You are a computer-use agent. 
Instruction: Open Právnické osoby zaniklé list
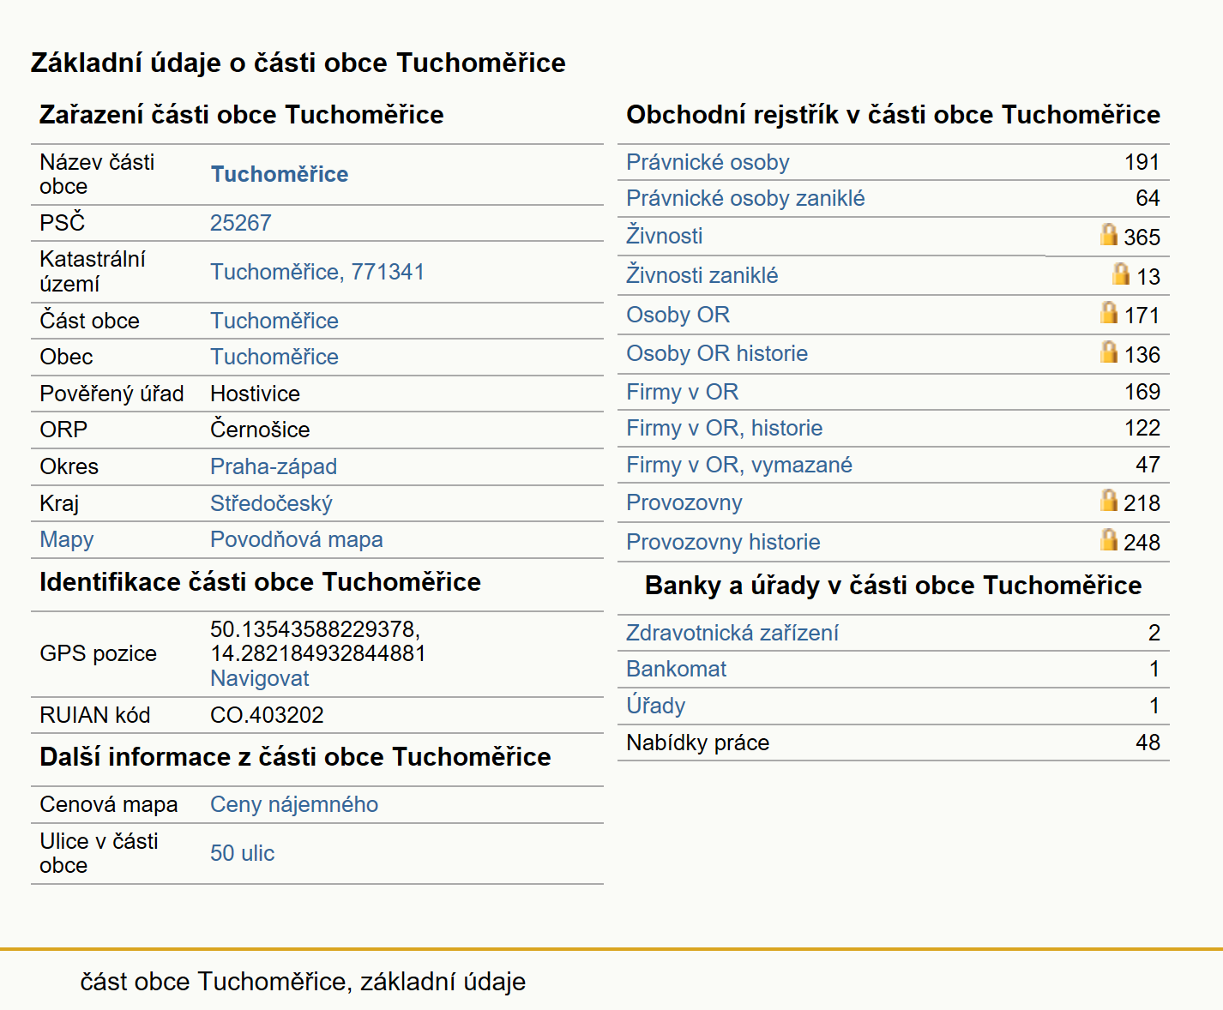745,198
